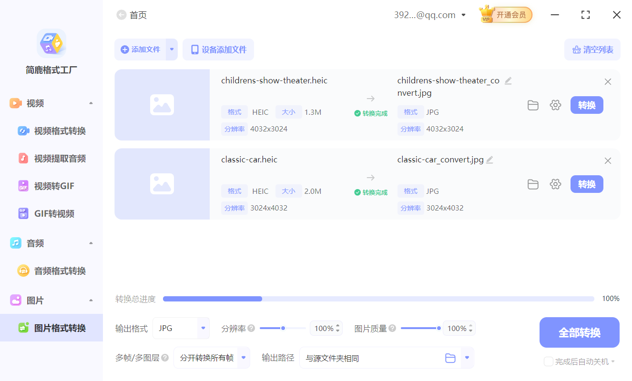
Task: Open the GIF转视频 converter
Action: (x=51, y=213)
